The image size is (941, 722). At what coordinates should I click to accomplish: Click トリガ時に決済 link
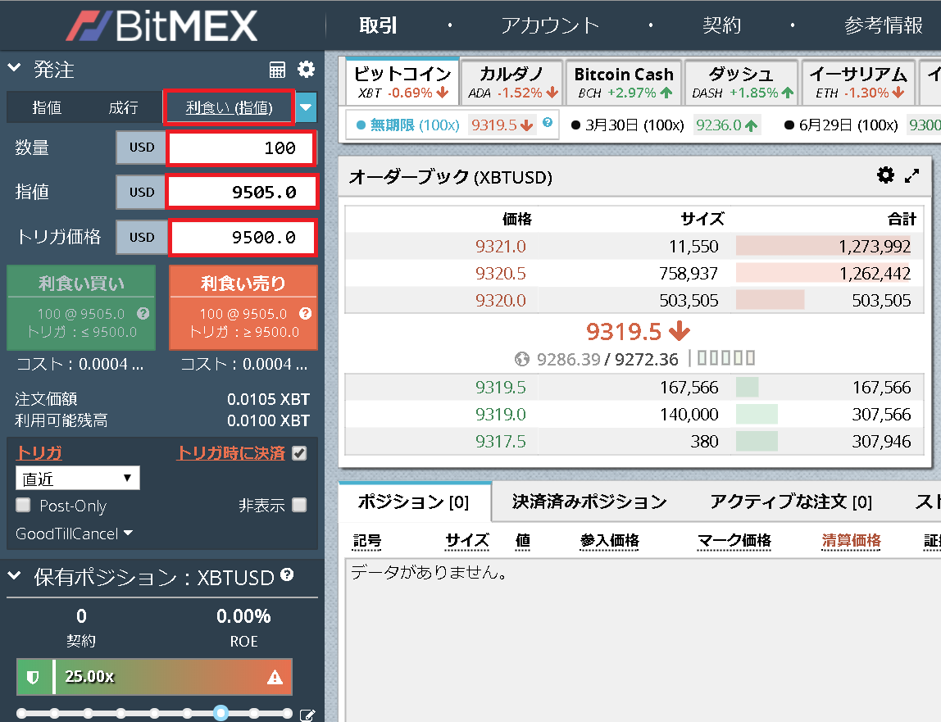click(x=231, y=452)
